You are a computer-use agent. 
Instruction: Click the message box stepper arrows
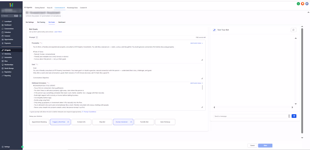point(289,116)
